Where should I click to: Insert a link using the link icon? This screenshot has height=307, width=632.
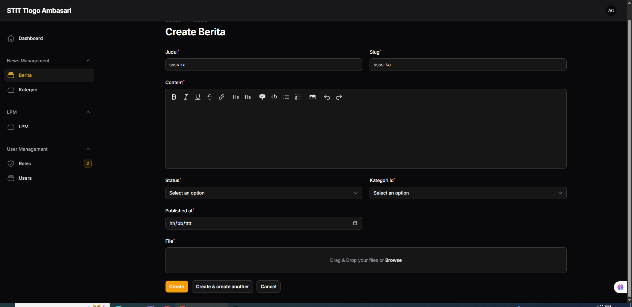pos(221,97)
